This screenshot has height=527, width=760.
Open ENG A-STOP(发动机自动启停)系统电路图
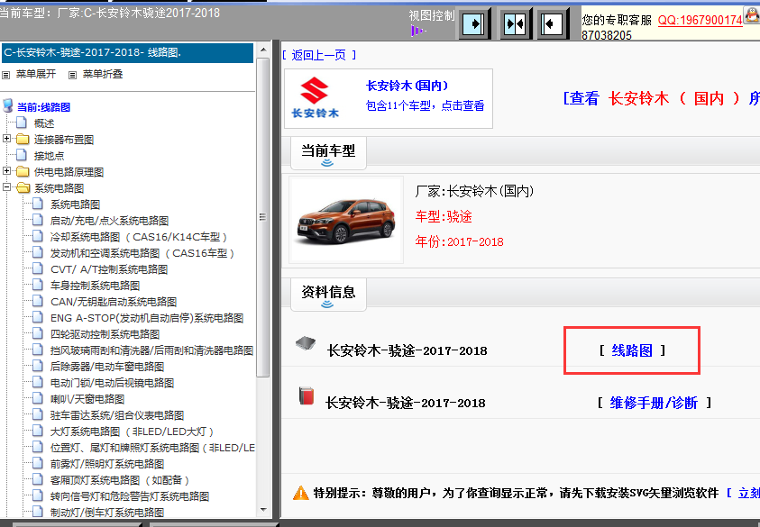(x=147, y=318)
